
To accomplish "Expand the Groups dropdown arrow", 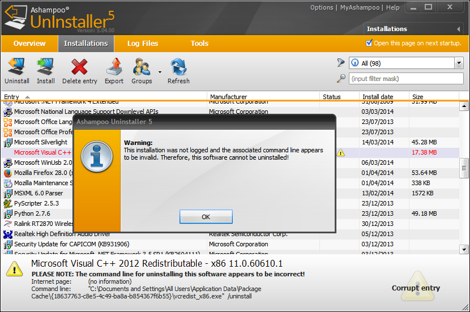I will point(160,72).
